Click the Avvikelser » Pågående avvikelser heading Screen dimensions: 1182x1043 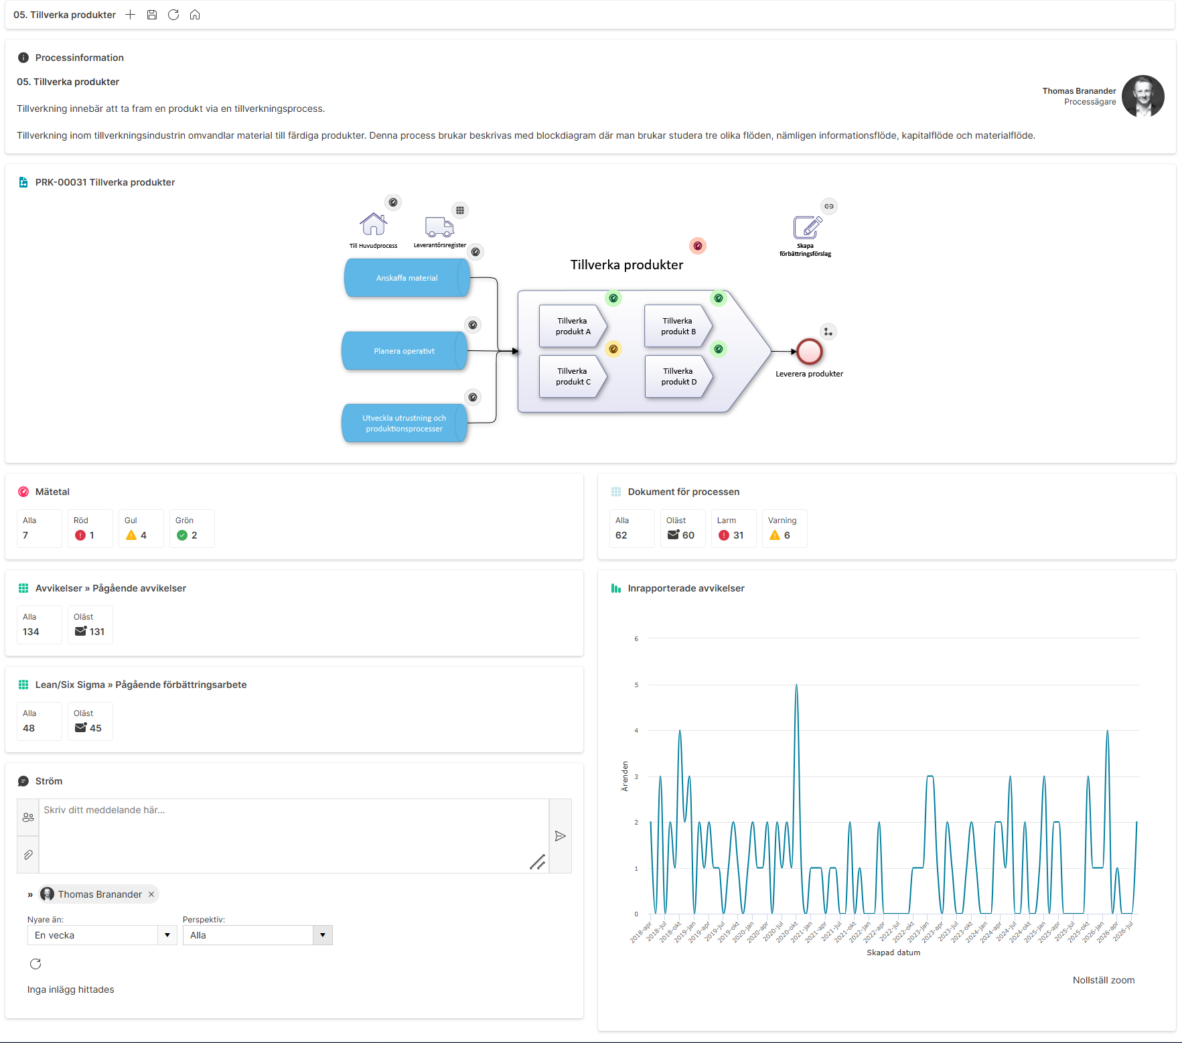tap(110, 588)
